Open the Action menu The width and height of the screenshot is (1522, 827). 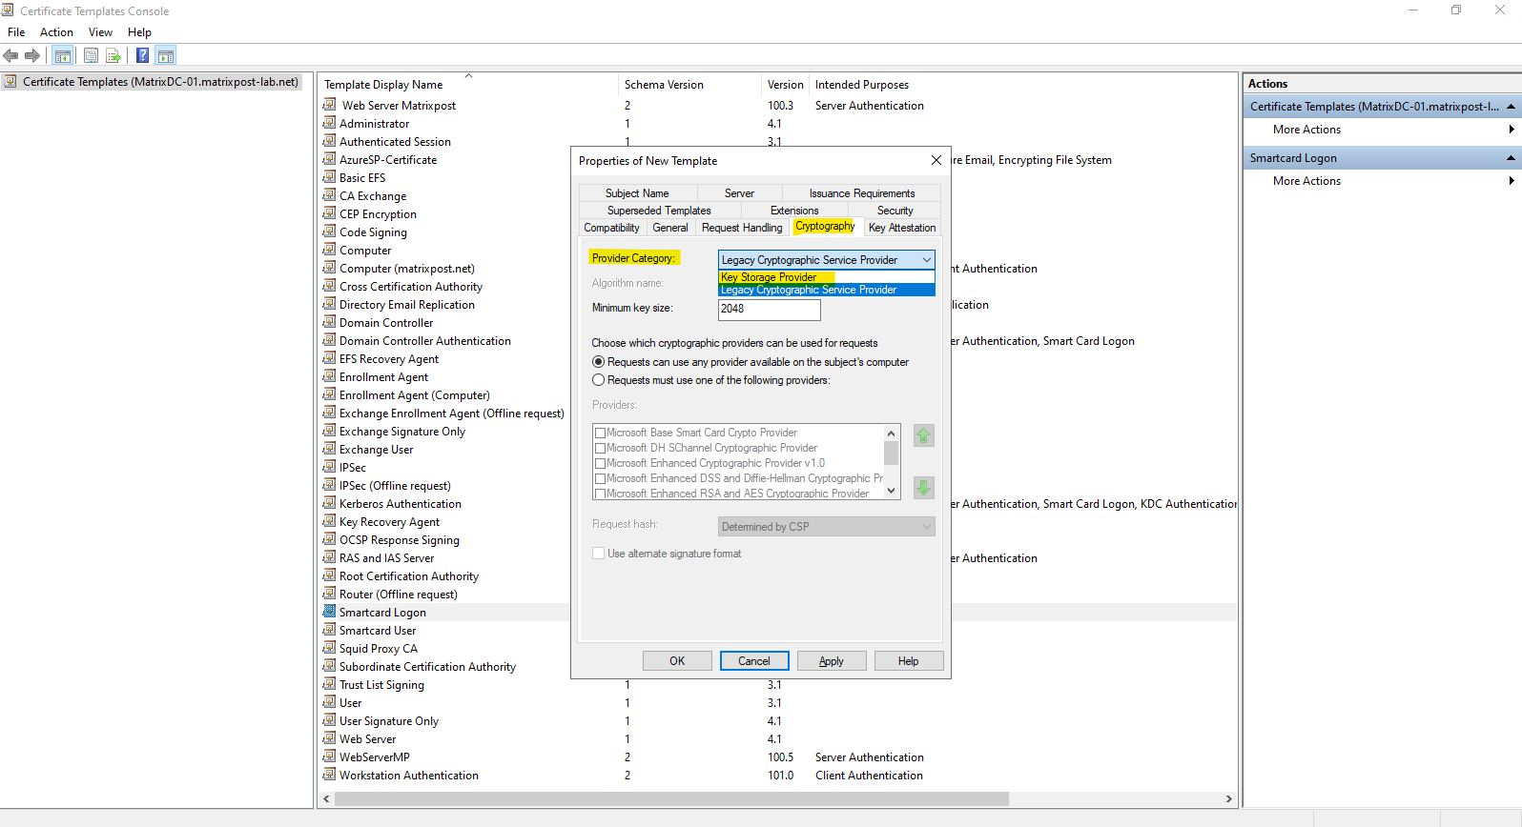[x=56, y=32]
